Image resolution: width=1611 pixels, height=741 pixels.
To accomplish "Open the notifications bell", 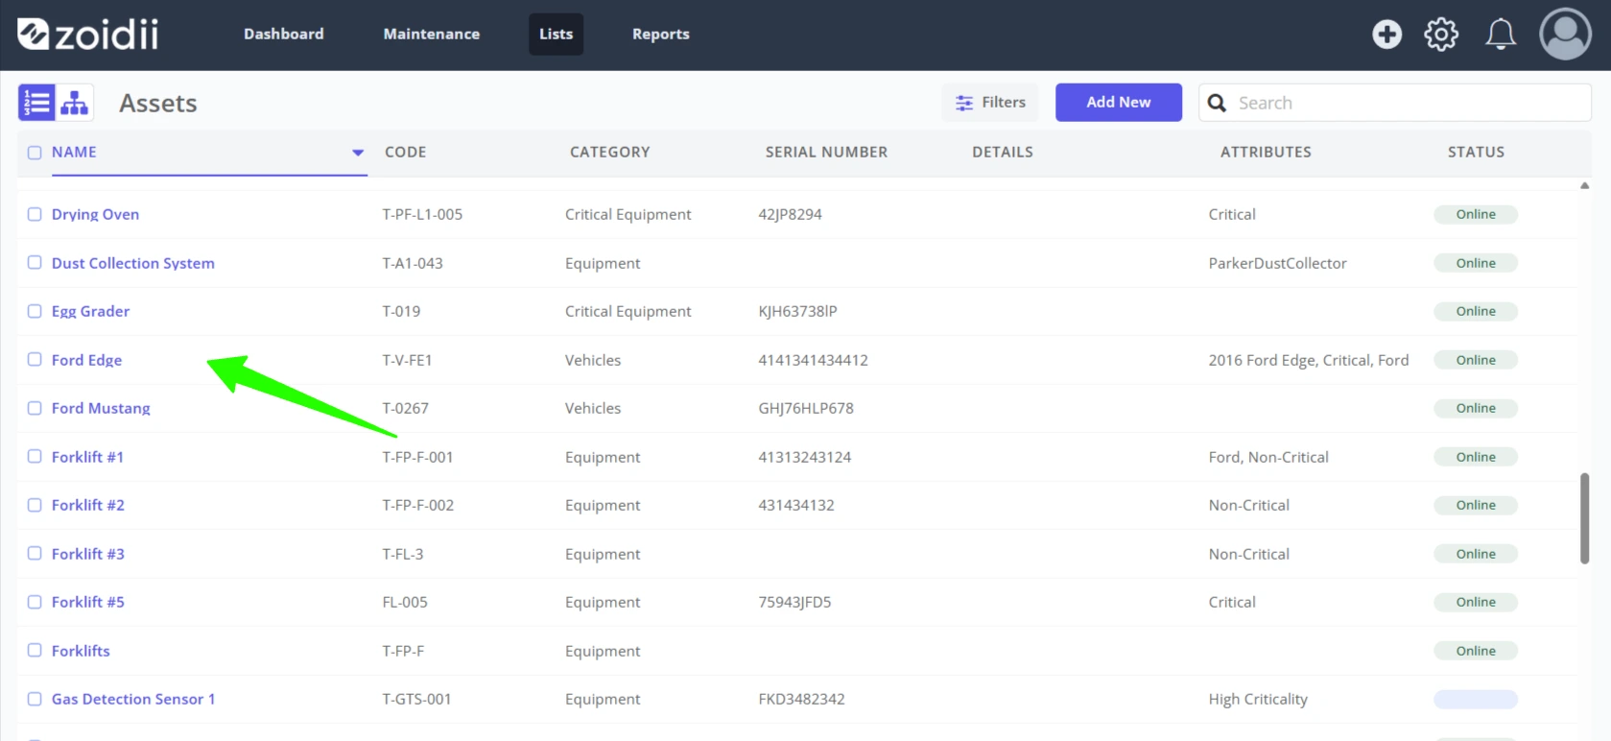I will 1501,35.
